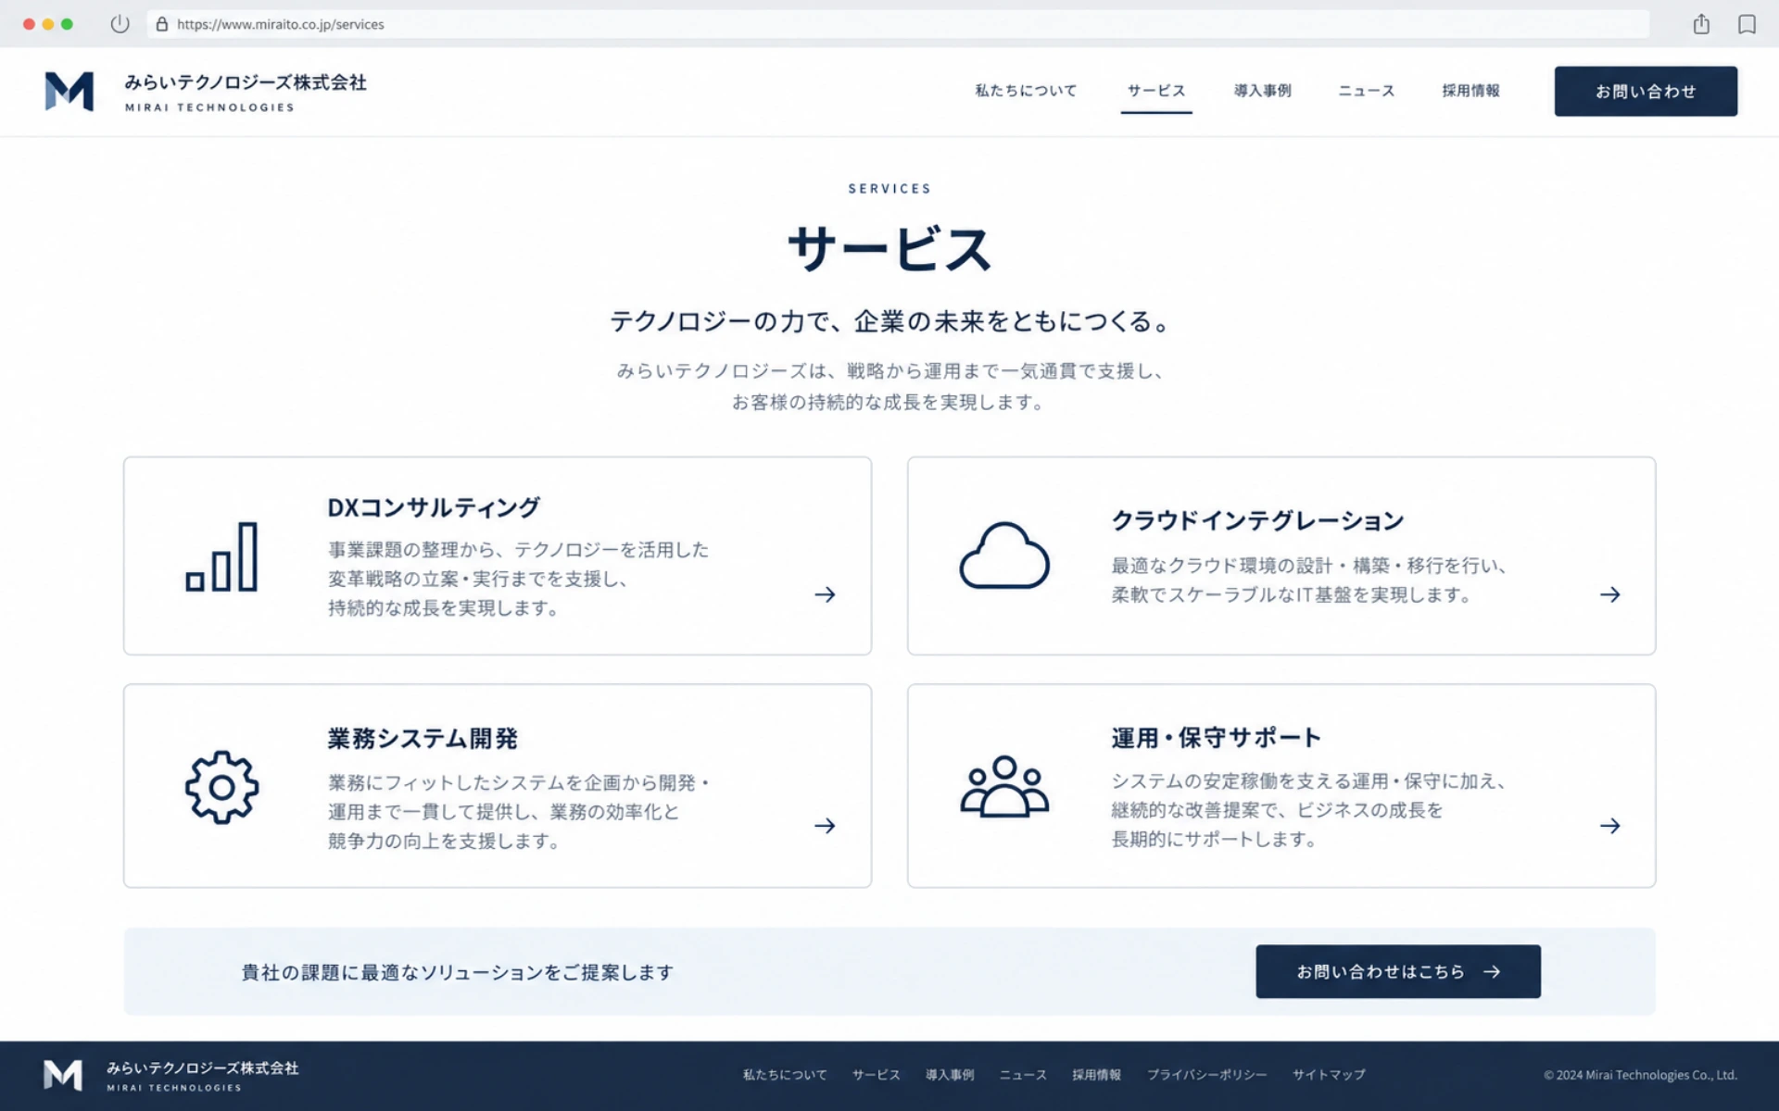This screenshot has height=1111, width=1779.
Task: Go to ニュース in the header menu
Action: click(1366, 91)
